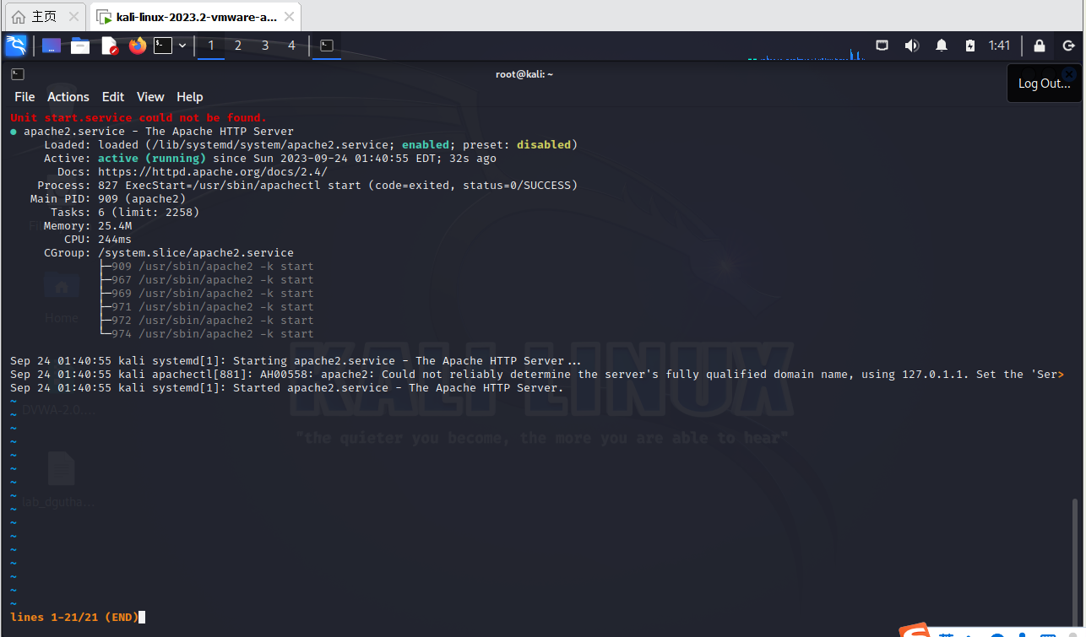Open the wired network connection icon
Image resolution: width=1086 pixels, height=637 pixels.
coord(882,46)
